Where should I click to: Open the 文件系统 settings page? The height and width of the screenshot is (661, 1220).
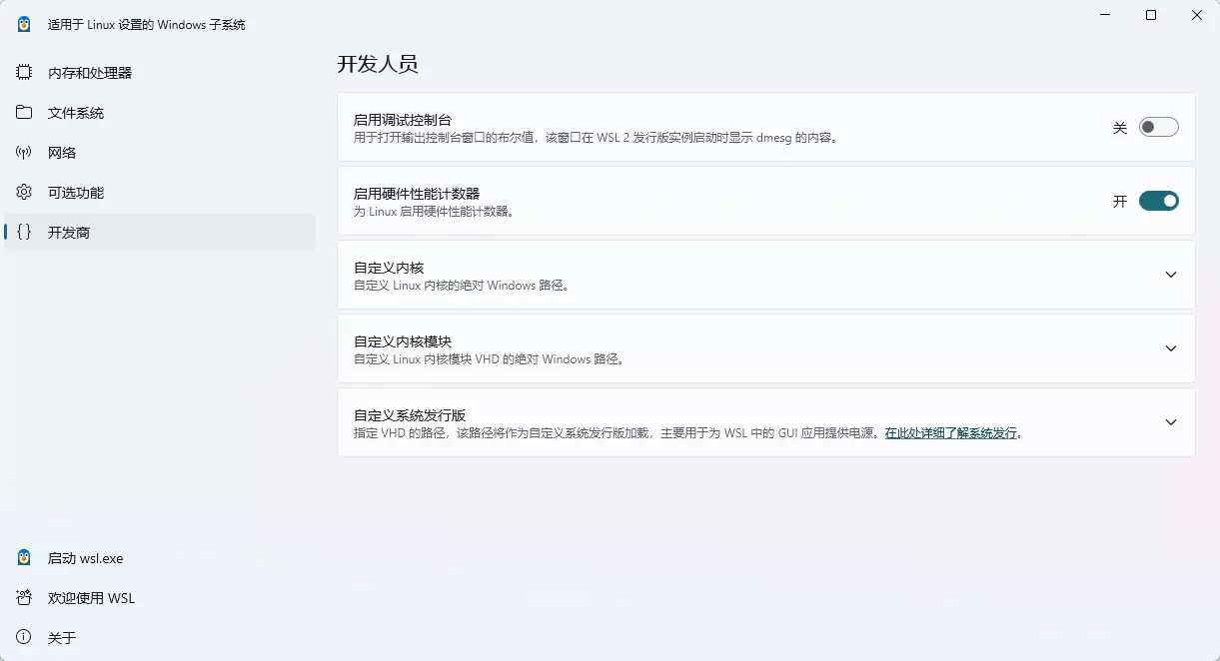160,113
